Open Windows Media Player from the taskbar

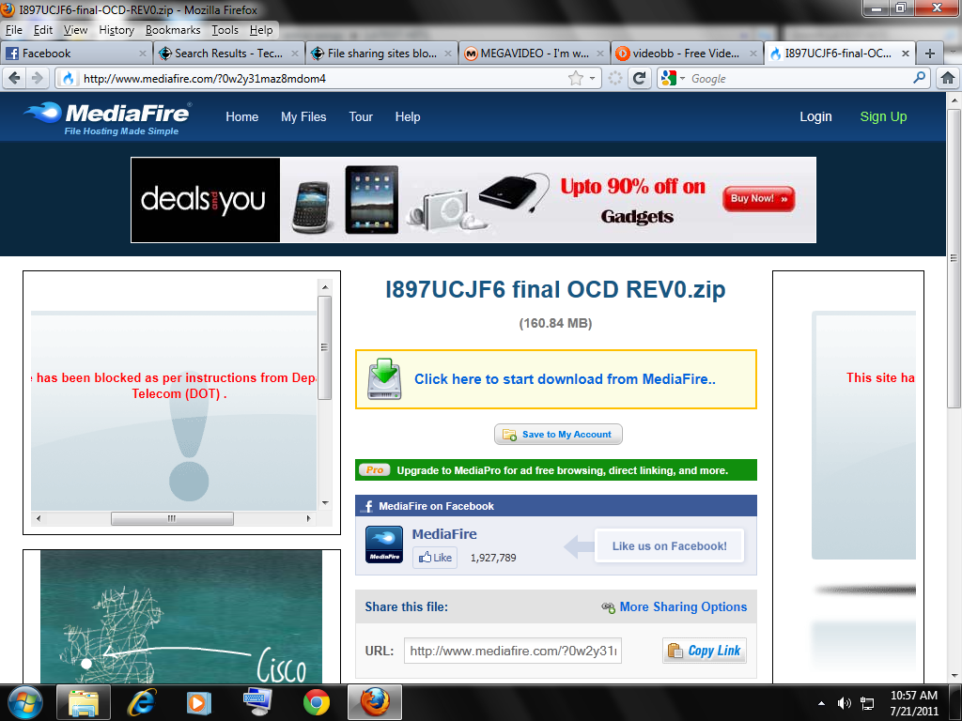[198, 702]
